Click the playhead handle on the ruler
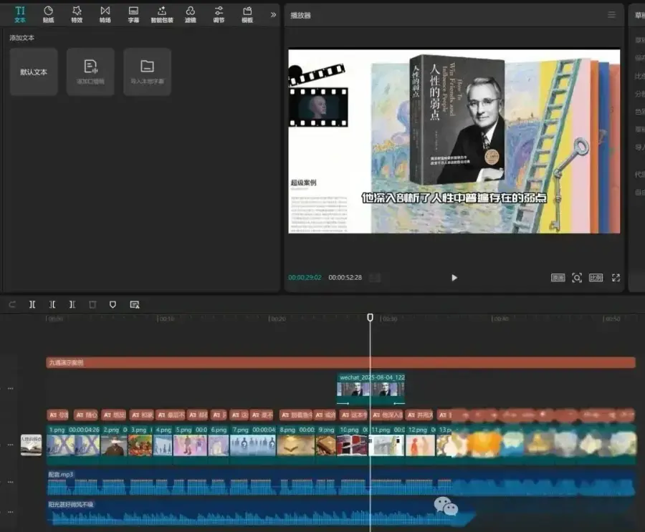The width and height of the screenshot is (645, 532). pyautogui.click(x=371, y=317)
